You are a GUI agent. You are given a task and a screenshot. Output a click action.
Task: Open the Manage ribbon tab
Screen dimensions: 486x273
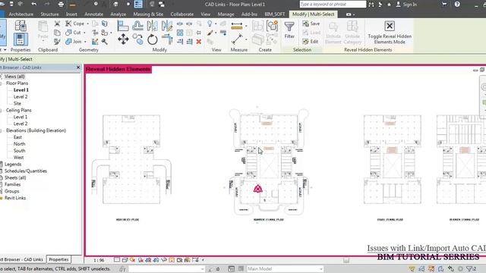pos(226,14)
